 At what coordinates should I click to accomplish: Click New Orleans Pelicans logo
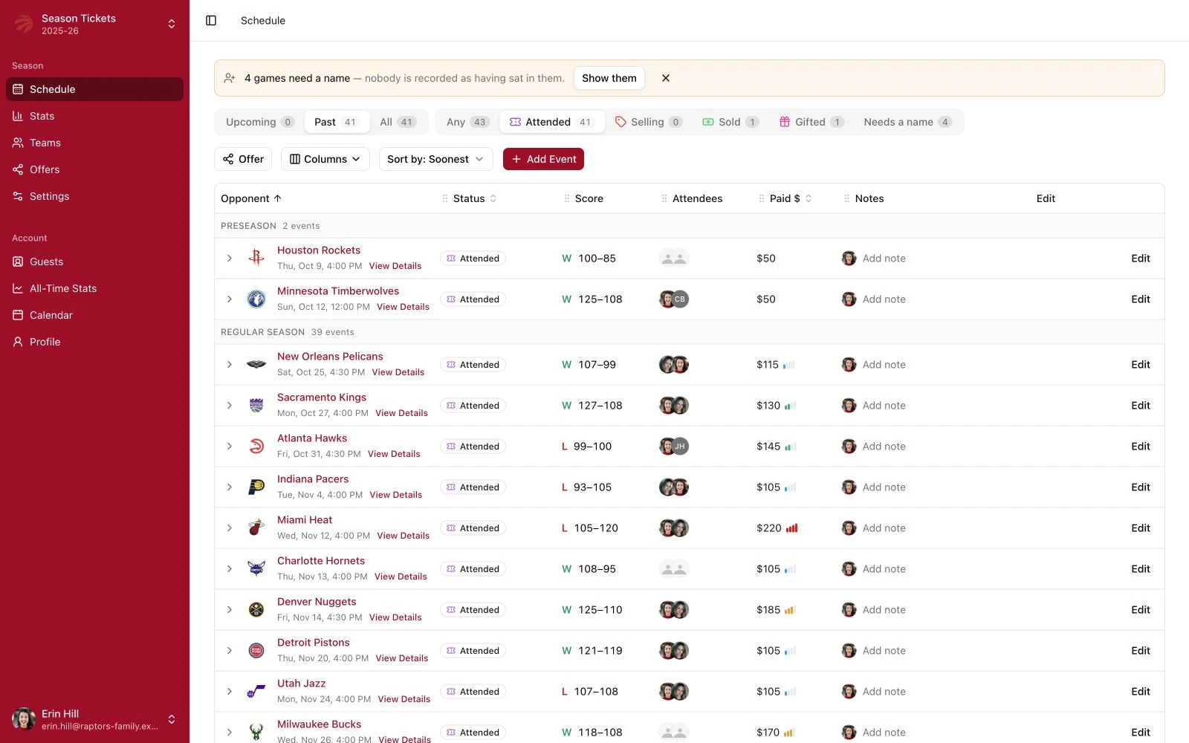(256, 364)
